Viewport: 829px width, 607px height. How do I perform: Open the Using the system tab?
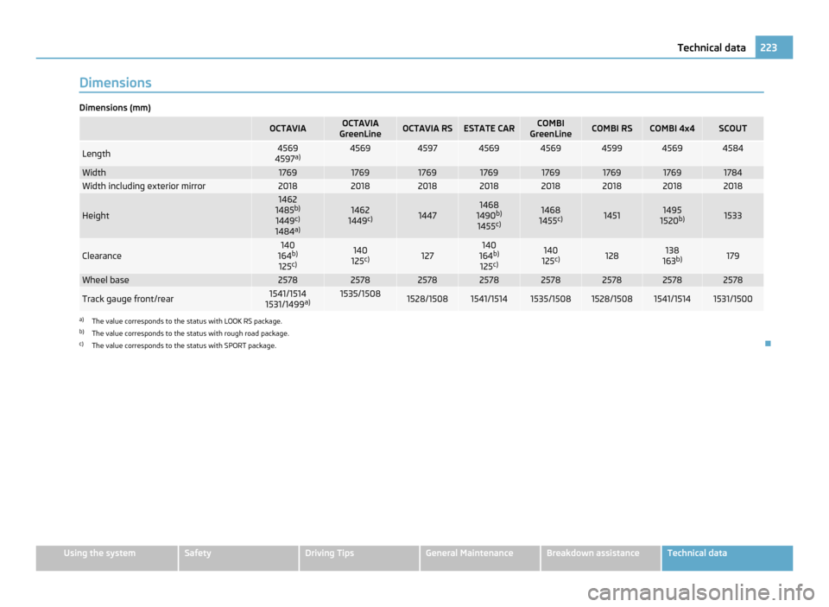pyautogui.click(x=107, y=558)
